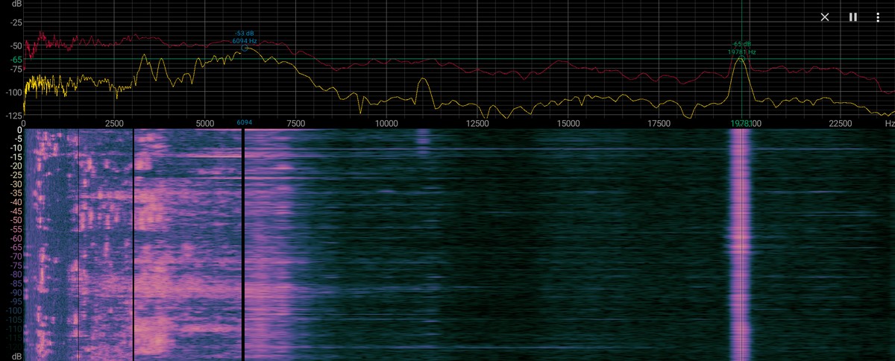Click the dB unit label at top-left

(17, 4)
